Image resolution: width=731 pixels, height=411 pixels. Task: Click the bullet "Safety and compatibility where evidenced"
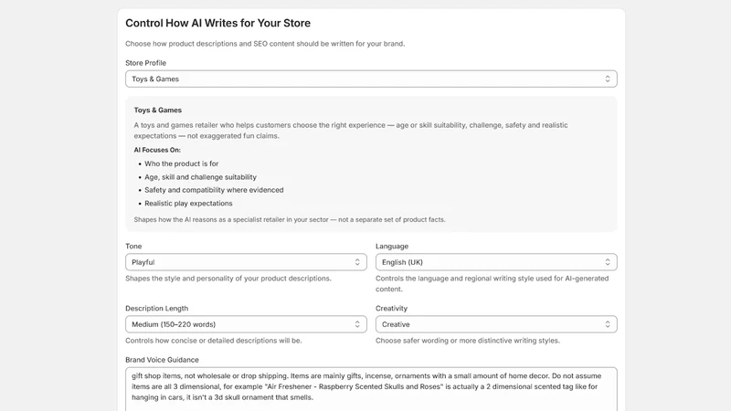[214, 190]
